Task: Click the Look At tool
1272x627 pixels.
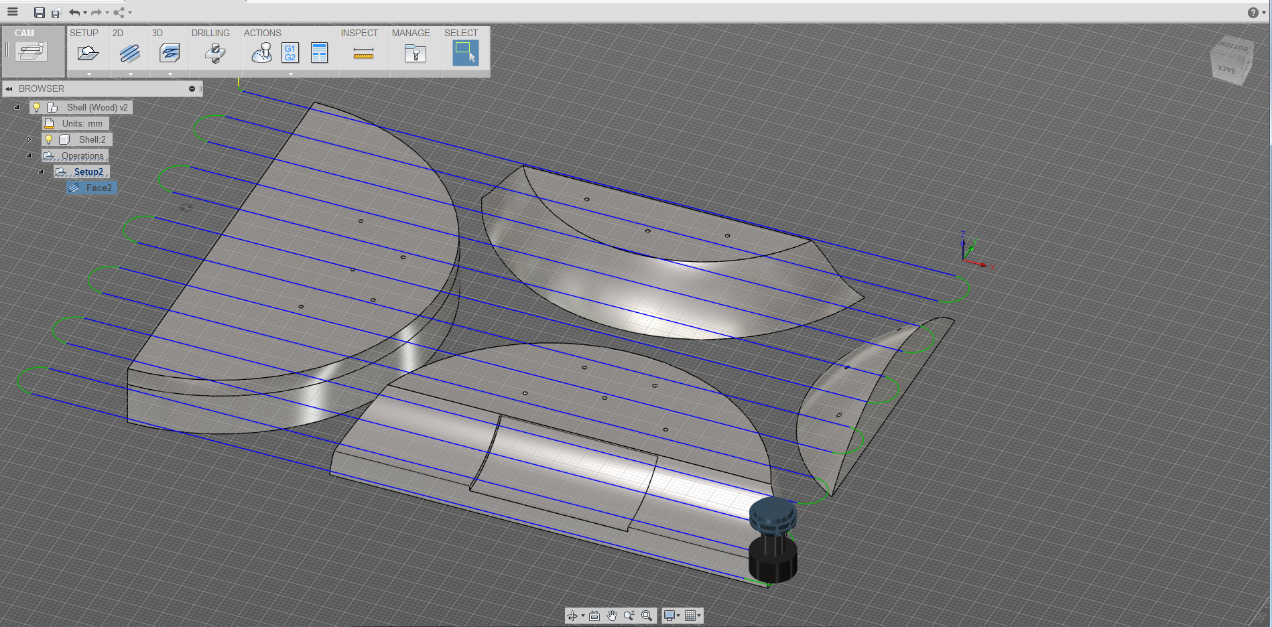Action: pos(594,616)
